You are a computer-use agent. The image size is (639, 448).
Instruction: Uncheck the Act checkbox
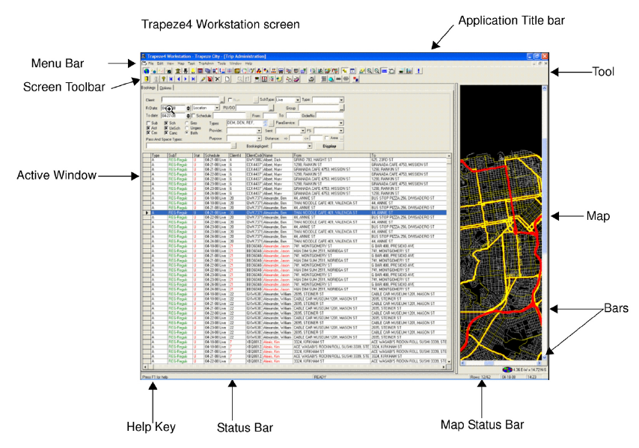point(147,129)
